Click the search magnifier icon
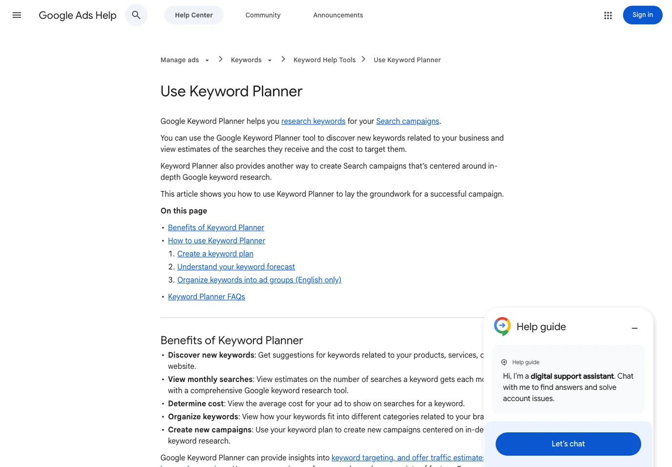 (x=136, y=15)
